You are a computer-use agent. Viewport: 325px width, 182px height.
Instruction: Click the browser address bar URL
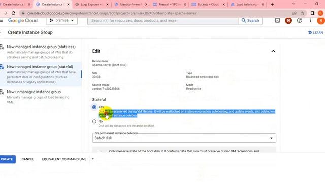click(x=112, y=13)
